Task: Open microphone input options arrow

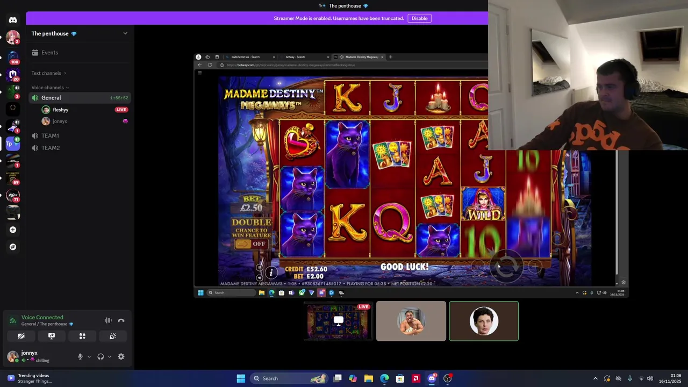Action: (89, 356)
